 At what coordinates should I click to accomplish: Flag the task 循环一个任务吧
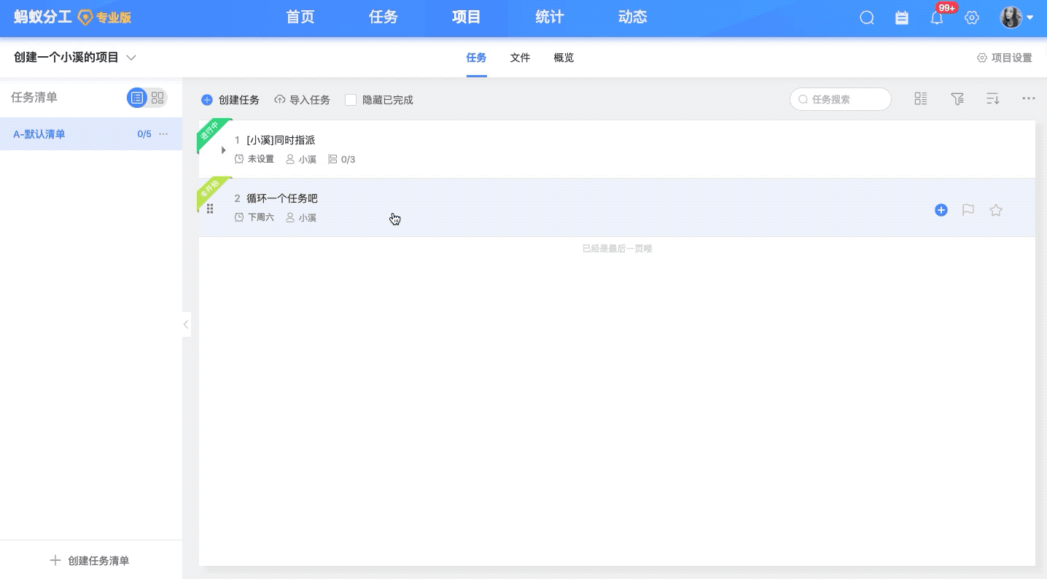click(968, 210)
